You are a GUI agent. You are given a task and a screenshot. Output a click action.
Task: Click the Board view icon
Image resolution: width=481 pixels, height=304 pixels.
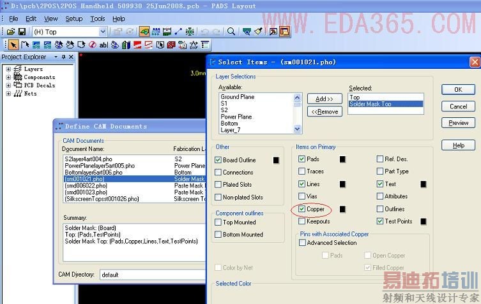247,31
